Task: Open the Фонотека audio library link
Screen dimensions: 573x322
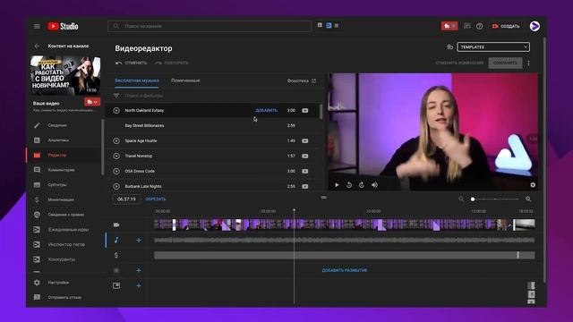Action: (302, 80)
